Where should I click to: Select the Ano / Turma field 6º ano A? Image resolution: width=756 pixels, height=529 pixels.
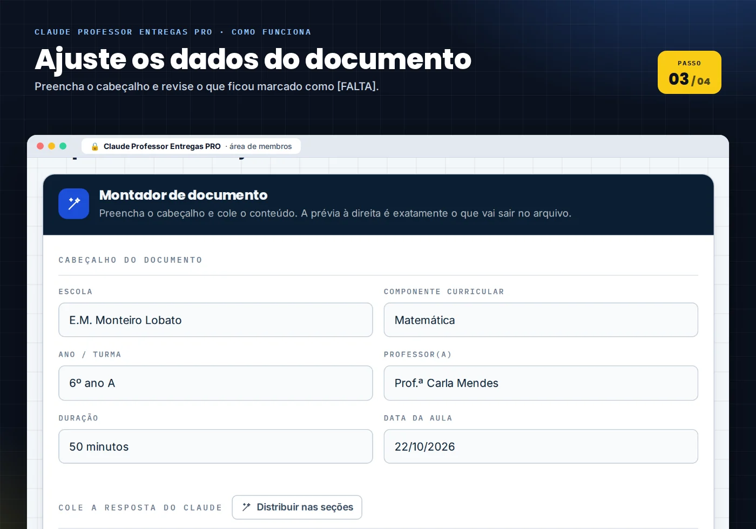(215, 383)
